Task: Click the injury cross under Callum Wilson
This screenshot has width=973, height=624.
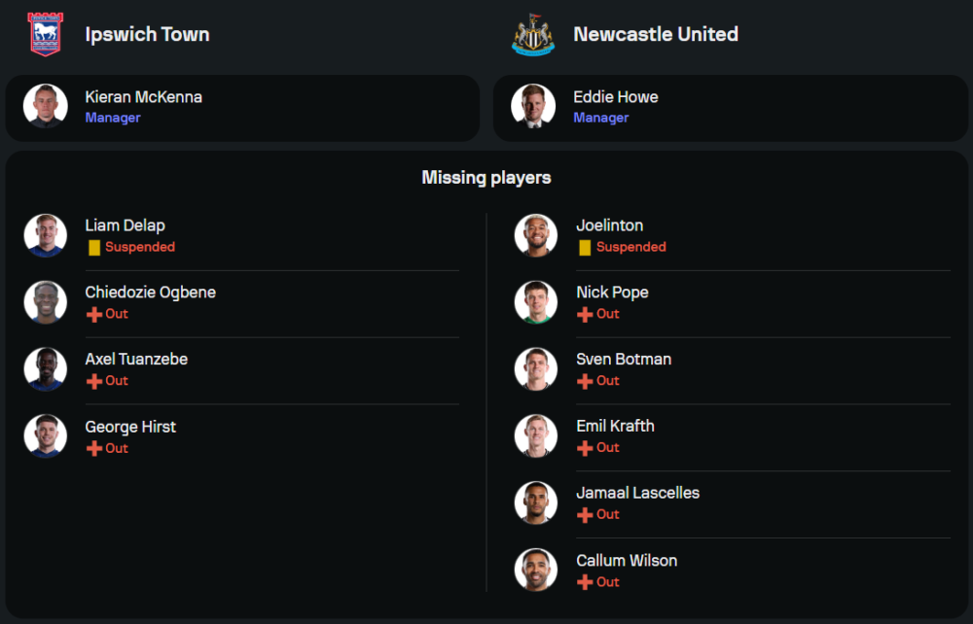Action: pyautogui.click(x=585, y=583)
